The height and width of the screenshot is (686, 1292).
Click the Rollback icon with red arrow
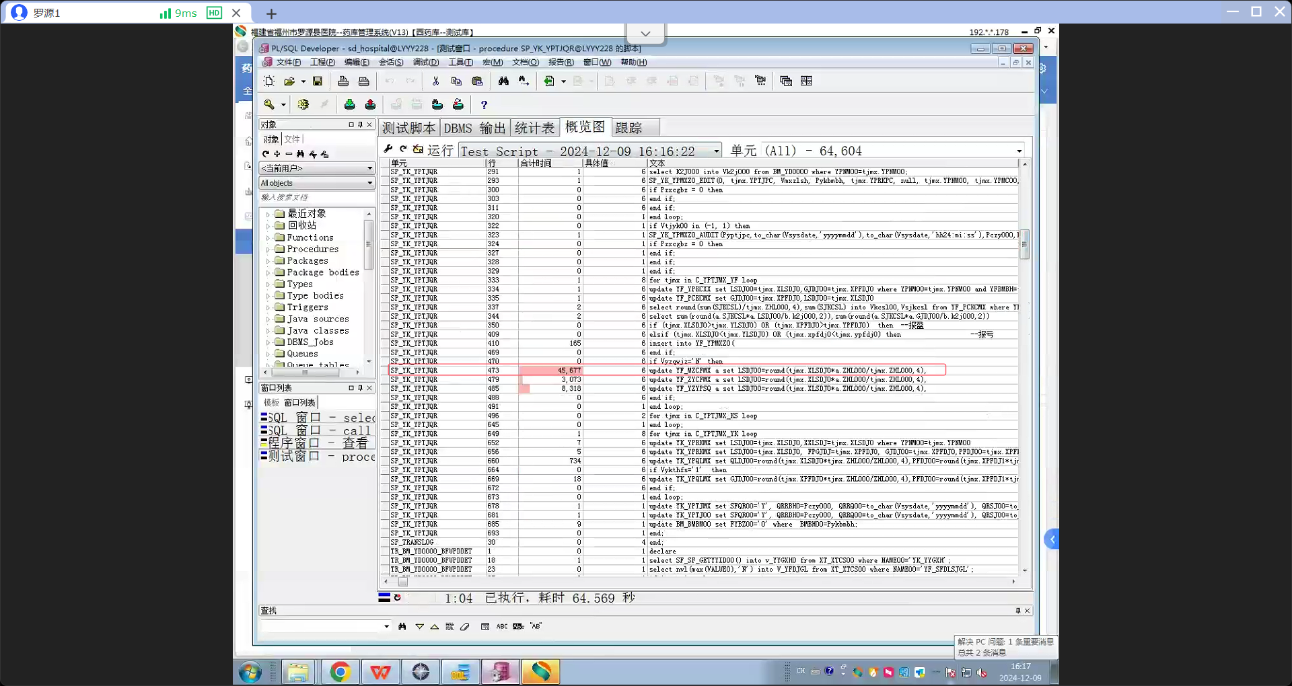point(370,105)
